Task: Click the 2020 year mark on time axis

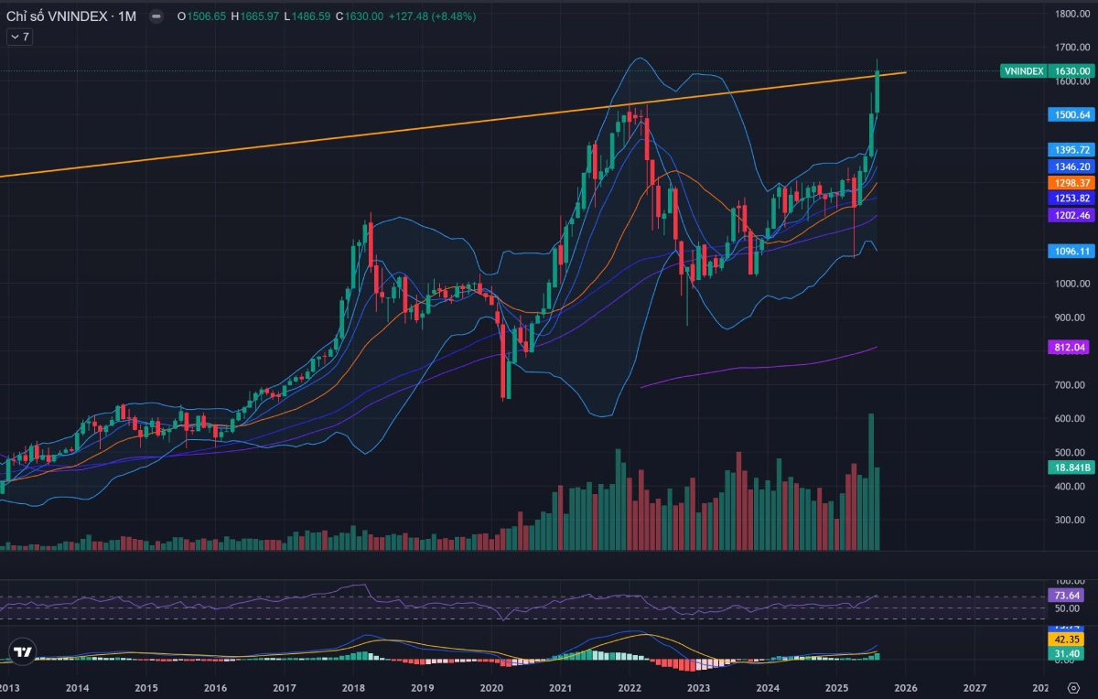Action: pyautogui.click(x=491, y=687)
